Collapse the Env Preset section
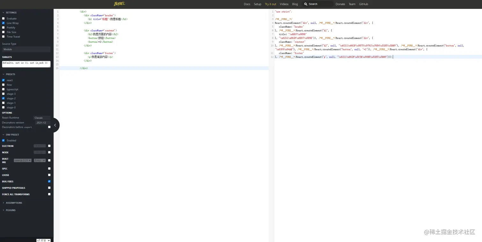This screenshot has height=242, width=482. coord(11,135)
